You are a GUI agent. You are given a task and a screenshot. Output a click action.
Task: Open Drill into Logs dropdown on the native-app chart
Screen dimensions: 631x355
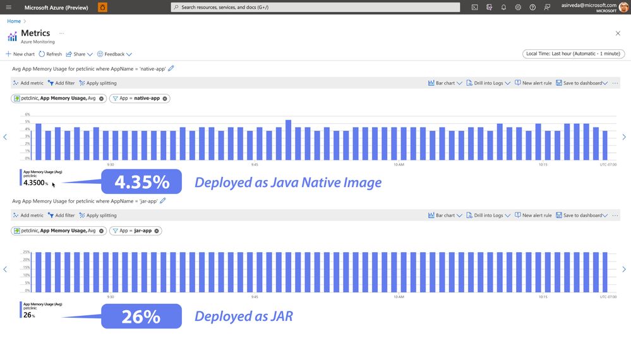pyautogui.click(x=488, y=83)
